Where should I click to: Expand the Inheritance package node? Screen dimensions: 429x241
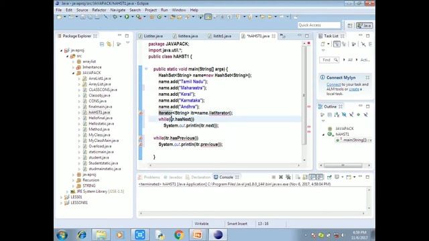73,67
